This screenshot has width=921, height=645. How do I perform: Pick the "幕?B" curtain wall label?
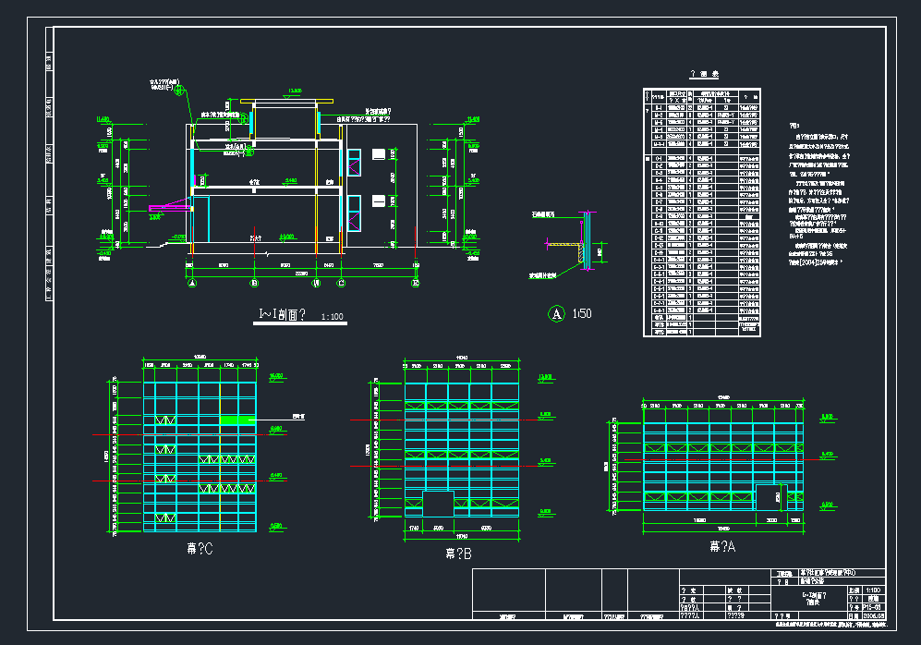(x=458, y=554)
